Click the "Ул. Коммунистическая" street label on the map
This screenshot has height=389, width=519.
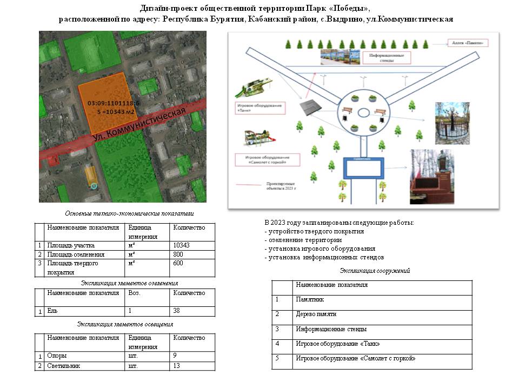tap(139, 124)
